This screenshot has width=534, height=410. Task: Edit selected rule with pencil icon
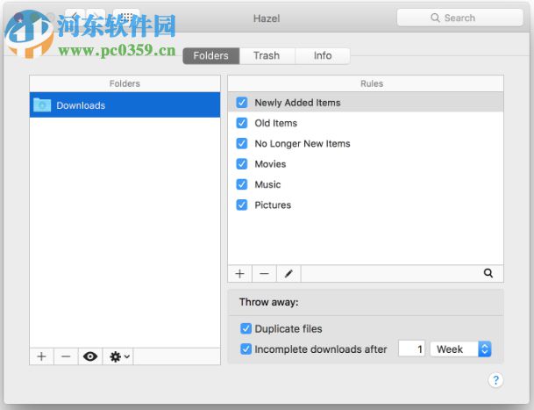[288, 274]
